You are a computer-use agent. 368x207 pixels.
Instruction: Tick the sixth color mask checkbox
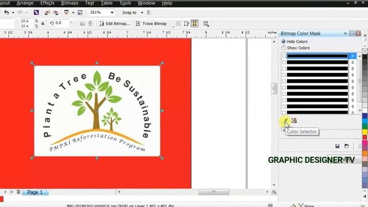coord(284,87)
